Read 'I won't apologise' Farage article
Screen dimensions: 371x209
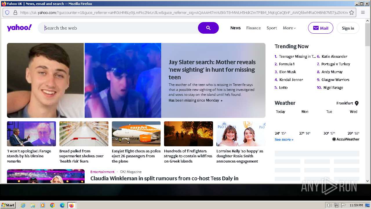(x=29, y=156)
